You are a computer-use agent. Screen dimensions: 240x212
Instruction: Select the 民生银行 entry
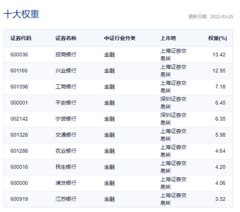coord(66,167)
